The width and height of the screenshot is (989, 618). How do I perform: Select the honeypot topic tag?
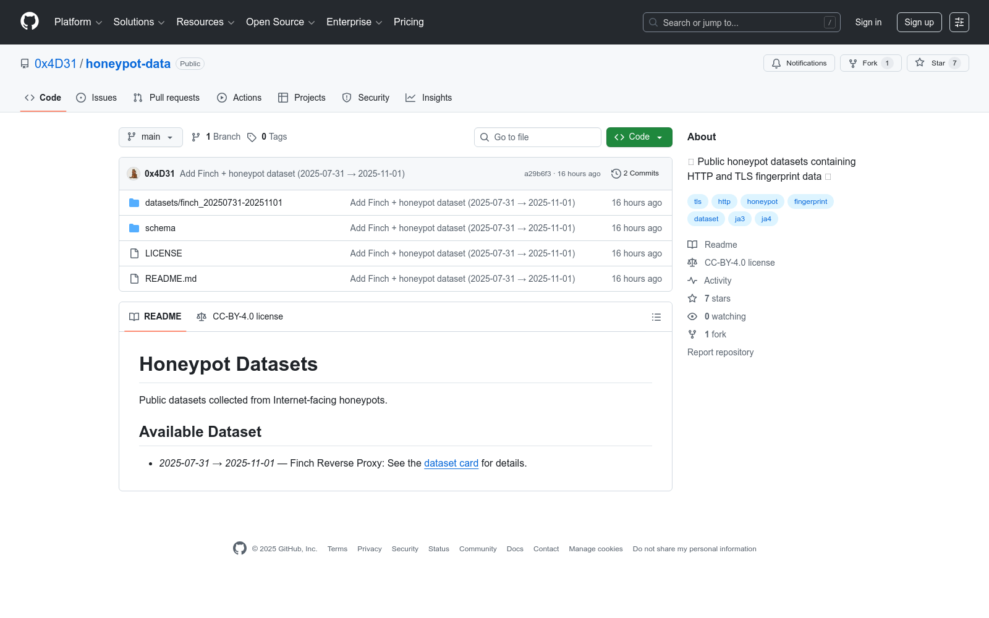(762, 201)
